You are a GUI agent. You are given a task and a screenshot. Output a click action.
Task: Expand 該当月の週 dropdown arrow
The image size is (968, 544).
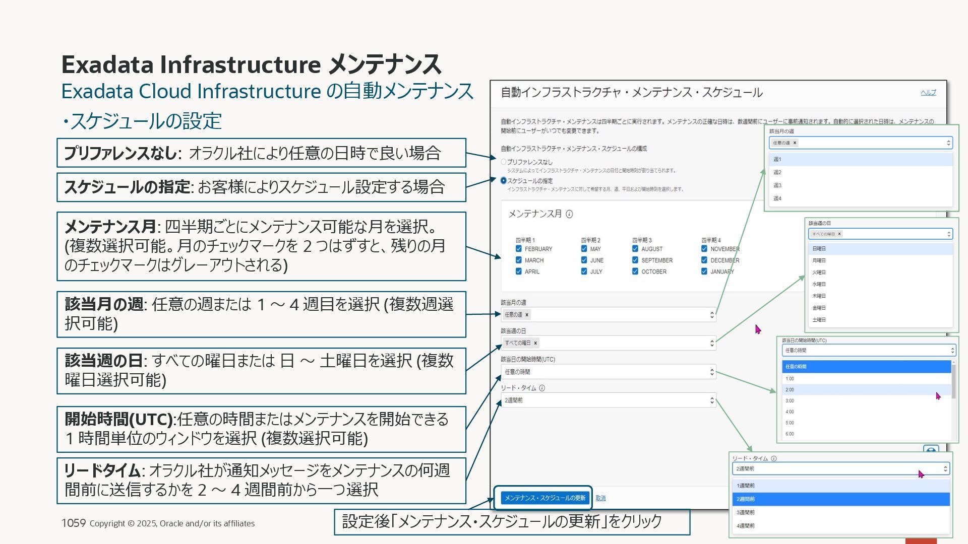point(712,315)
